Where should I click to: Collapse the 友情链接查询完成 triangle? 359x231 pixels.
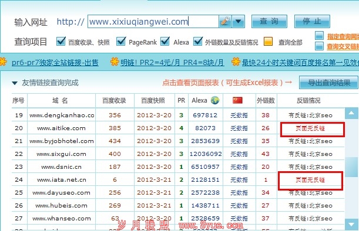[x=15, y=83]
